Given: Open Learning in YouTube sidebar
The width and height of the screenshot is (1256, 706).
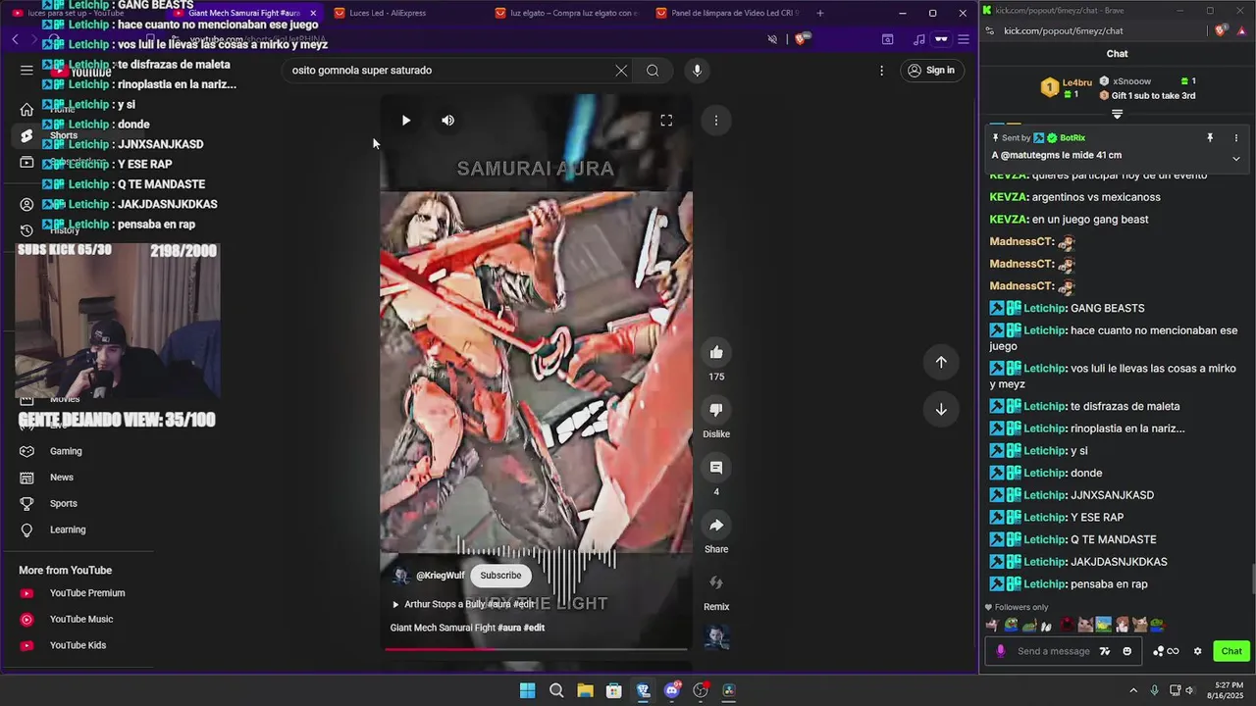Looking at the screenshot, I should (x=68, y=529).
